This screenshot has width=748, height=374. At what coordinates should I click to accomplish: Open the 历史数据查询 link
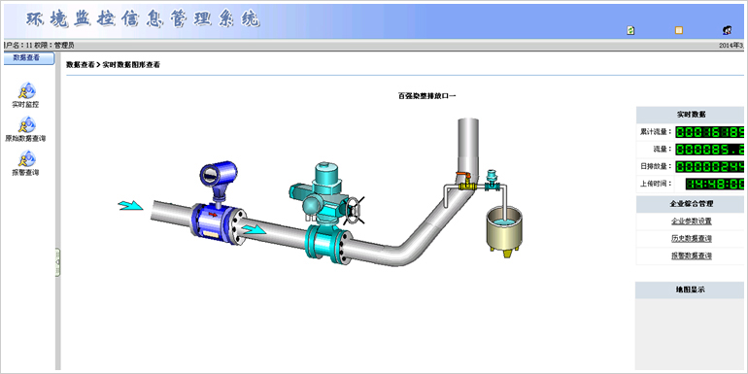pos(692,239)
